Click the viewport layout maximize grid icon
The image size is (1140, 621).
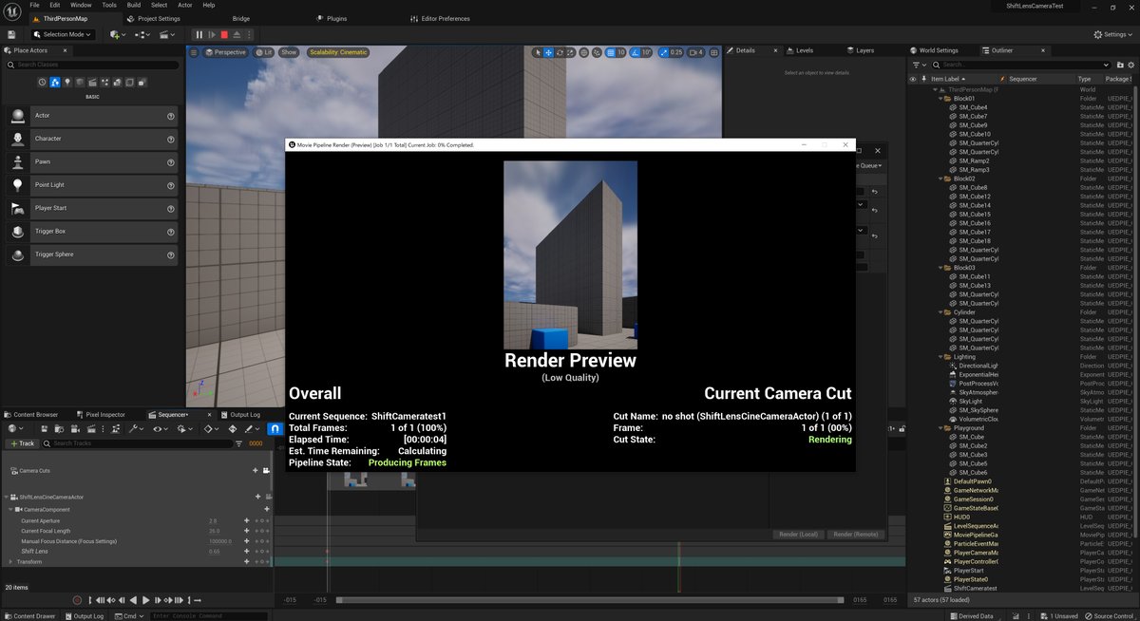(x=713, y=52)
